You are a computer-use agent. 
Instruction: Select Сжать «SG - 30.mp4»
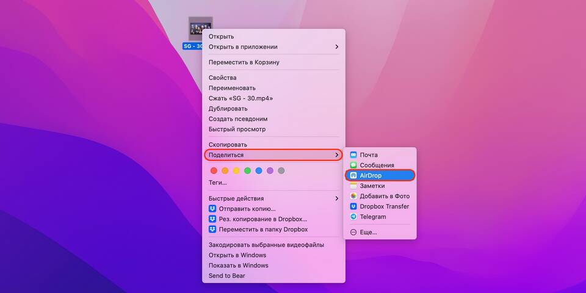tap(273, 98)
